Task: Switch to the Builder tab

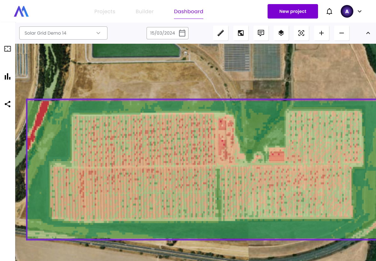Action: 145,12
